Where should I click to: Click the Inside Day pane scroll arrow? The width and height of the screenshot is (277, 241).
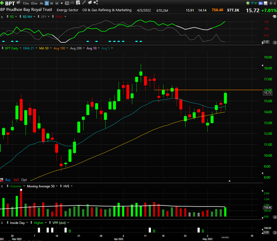pos(275,232)
